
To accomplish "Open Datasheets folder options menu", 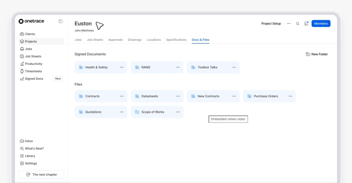I will [x=178, y=96].
